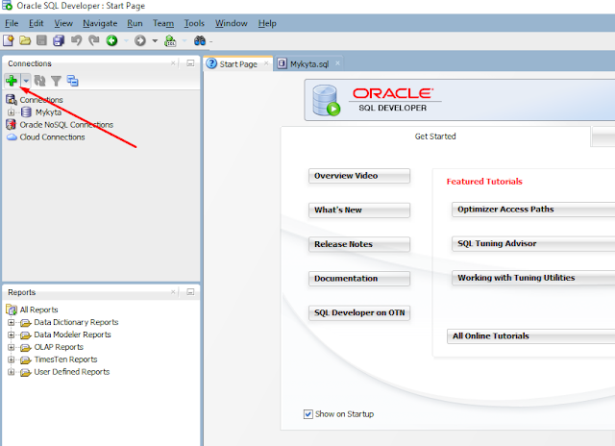Expand User Defined Reports folder
This screenshot has height=446, width=615.
tap(11, 372)
